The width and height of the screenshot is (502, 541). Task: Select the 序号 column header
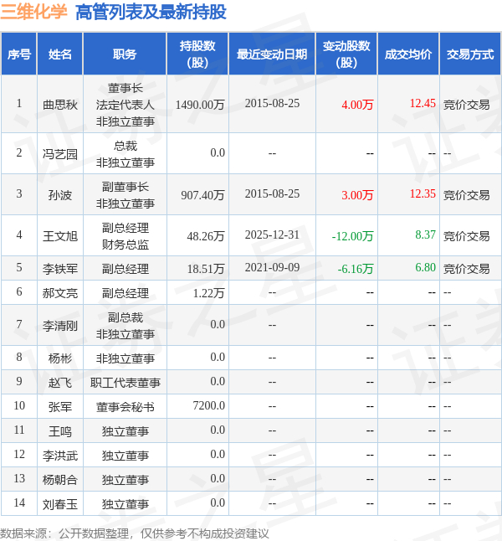pos(19,54)
